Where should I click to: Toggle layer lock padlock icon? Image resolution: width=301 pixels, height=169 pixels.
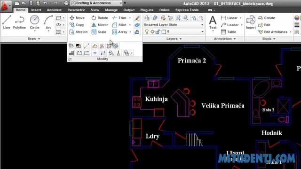tap(158, 31)
